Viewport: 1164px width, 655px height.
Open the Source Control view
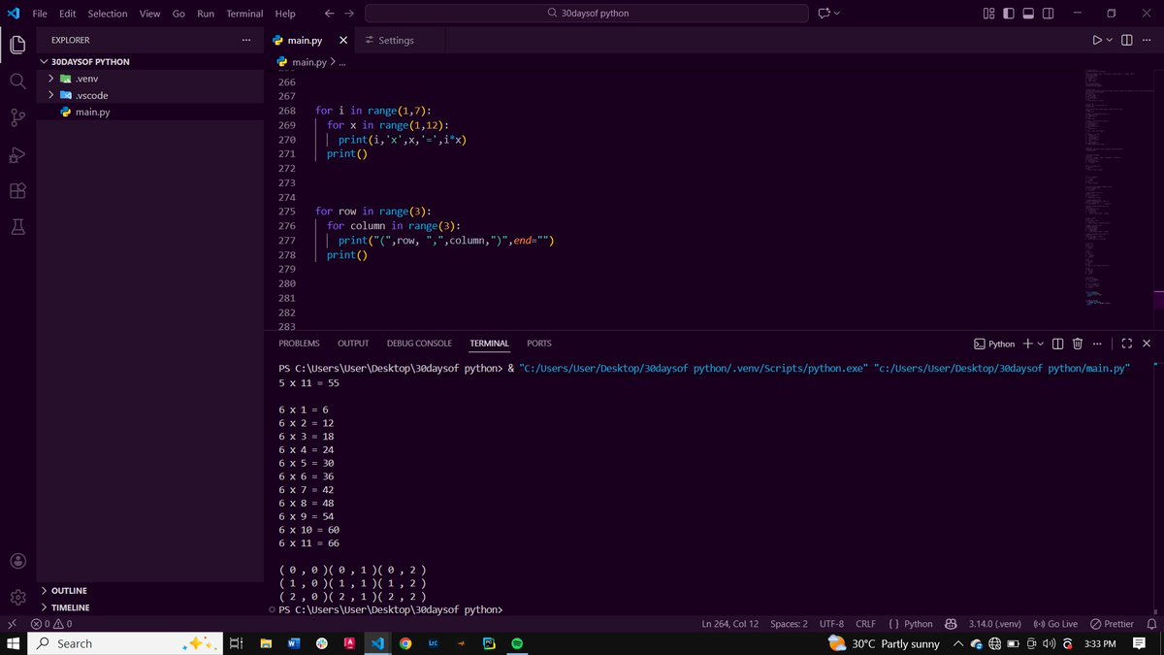click(17, 117)
